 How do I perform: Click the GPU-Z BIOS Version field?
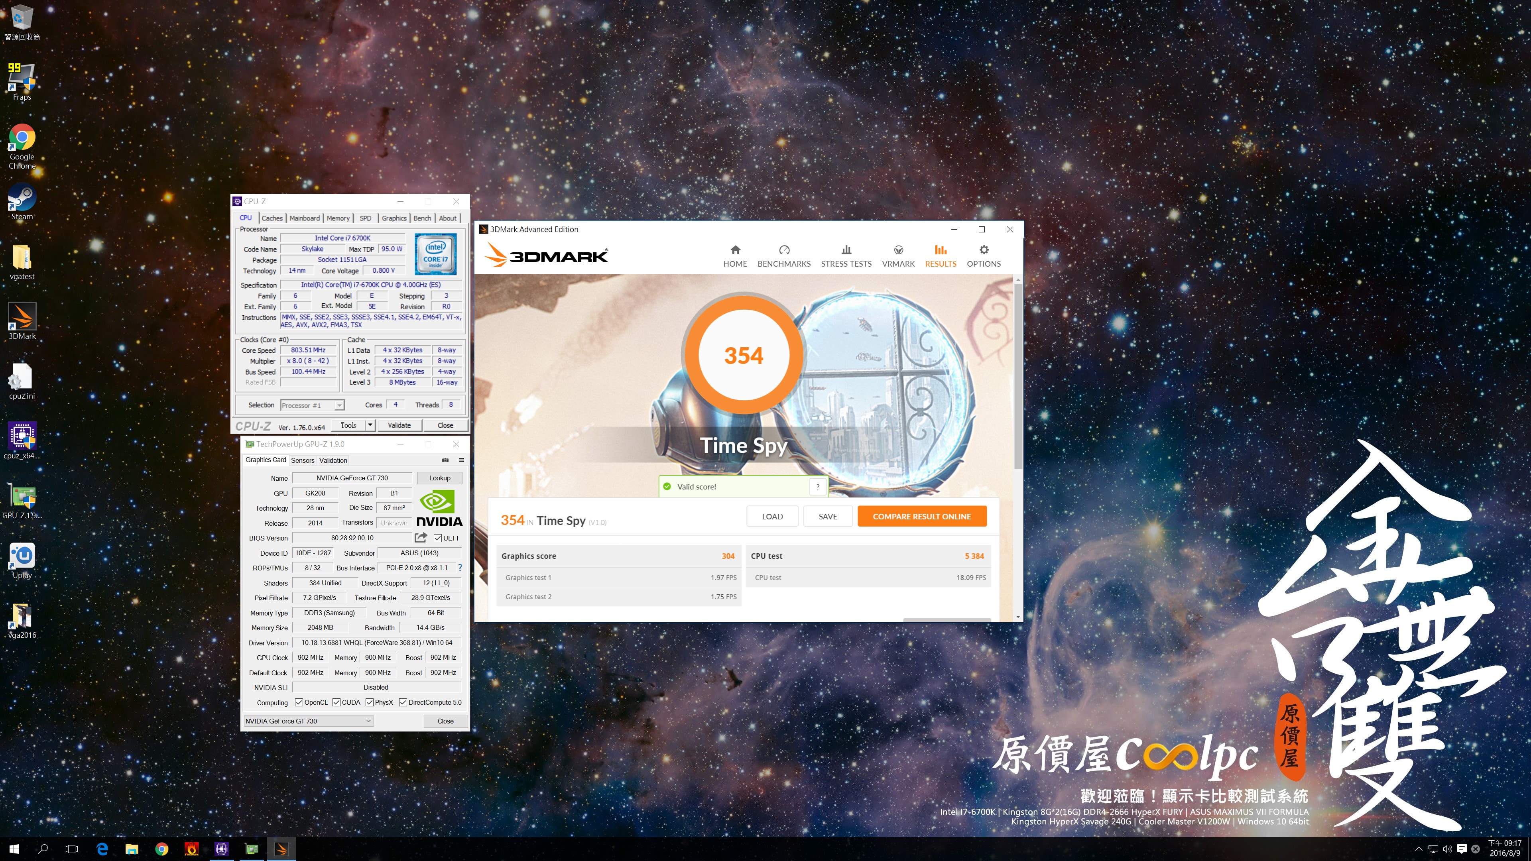[352, 538]
